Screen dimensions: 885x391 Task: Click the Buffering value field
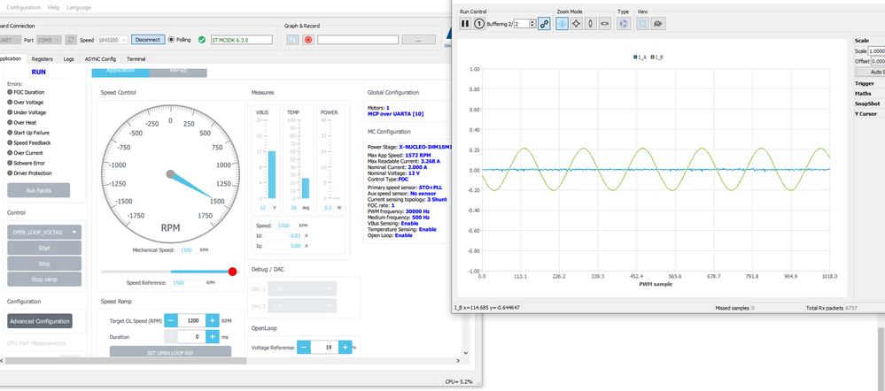522,24
